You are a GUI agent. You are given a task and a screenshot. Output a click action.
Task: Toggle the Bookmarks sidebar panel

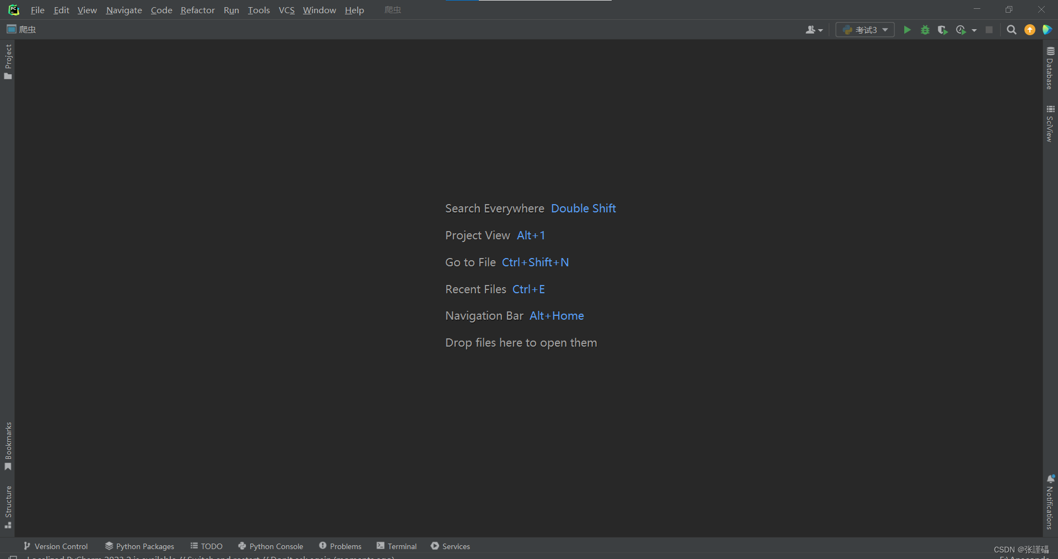click(x=8, y=447)
